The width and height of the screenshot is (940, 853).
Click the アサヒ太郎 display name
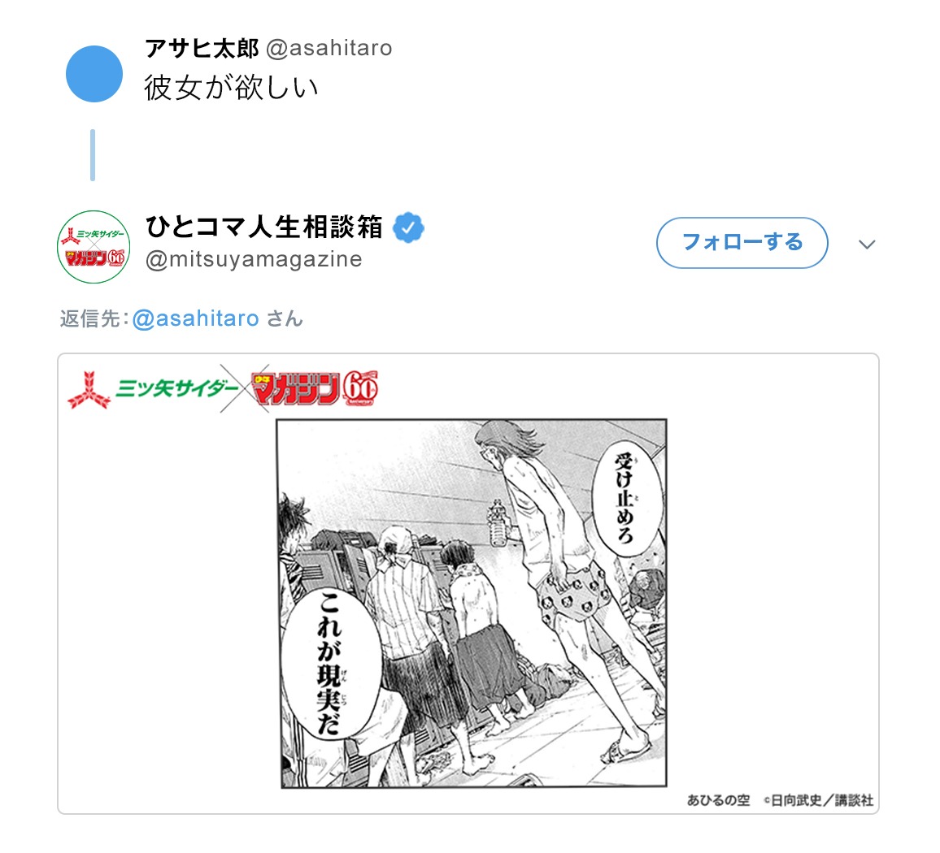click(x=202, y=48)
